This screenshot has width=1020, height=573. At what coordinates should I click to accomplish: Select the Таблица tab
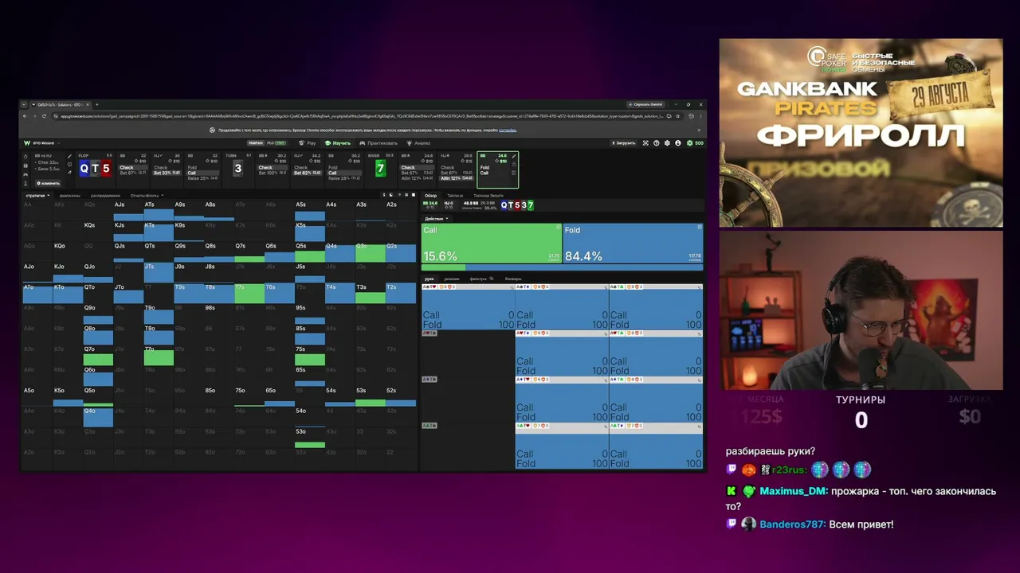point(455,195)
